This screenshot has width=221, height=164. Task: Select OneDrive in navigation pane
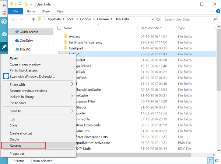(27, 41)
